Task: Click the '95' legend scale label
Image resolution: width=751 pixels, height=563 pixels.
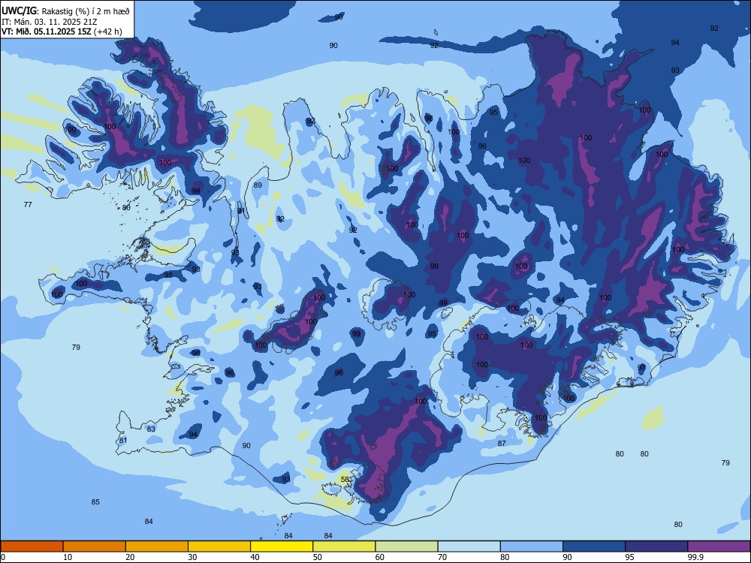Action: click(x=630, y=557)
